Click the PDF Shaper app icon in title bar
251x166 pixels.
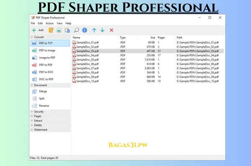pyautogui.click(x=33, y=18)
